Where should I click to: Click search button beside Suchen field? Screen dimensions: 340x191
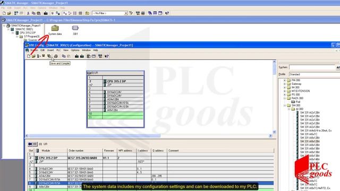tap(338, 67)
